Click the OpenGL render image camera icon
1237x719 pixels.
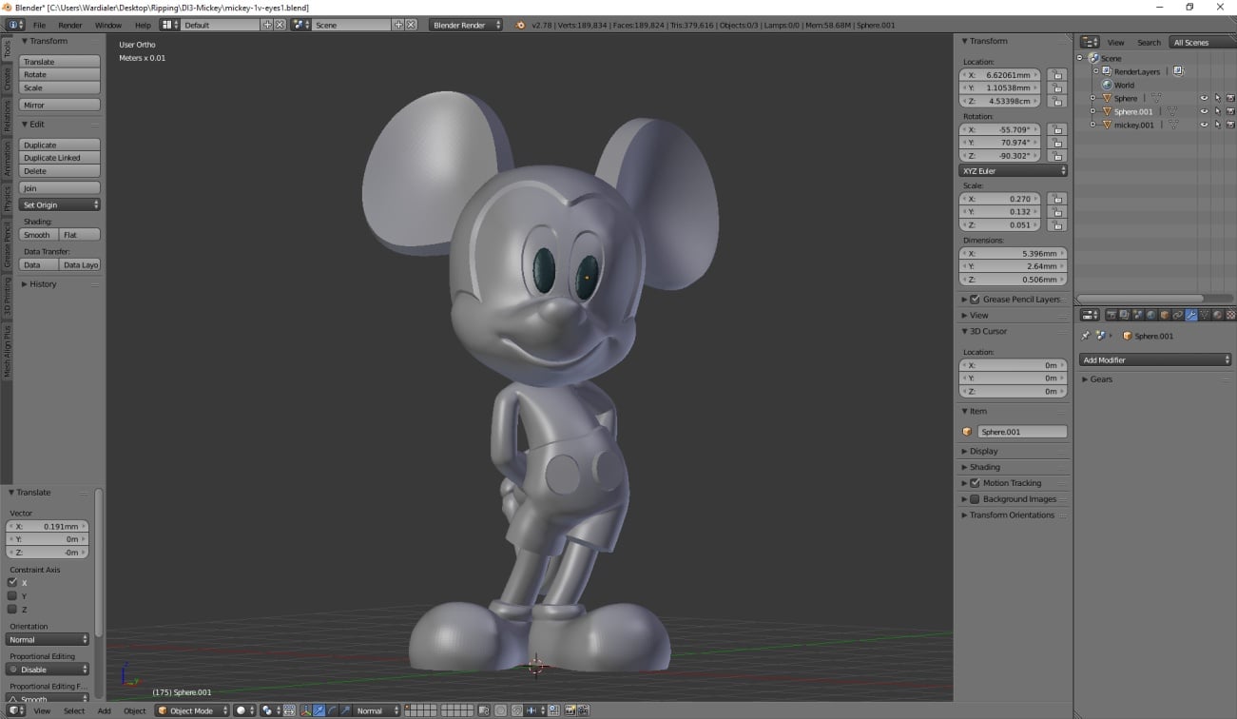[569, 710]
